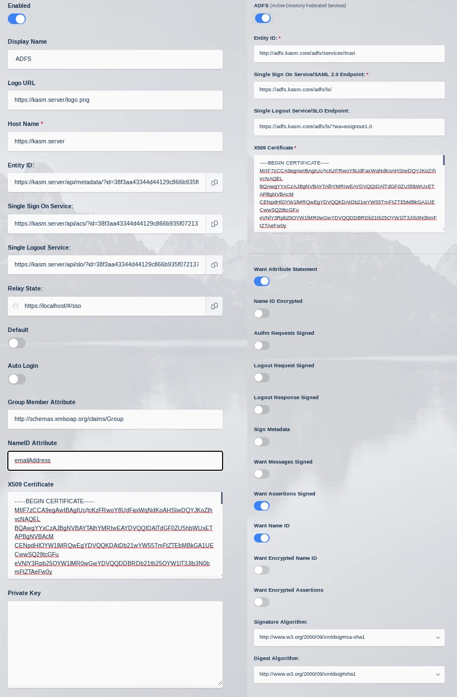Image resolution: width=457 pixels, height=697 pixels.
Task: Click the Private Key text area
Action: point(115,643)
